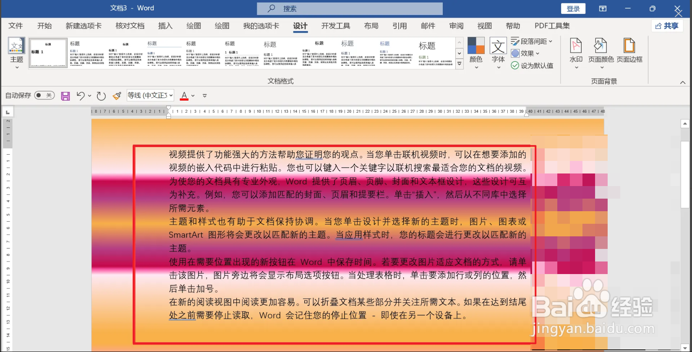Open the 我的选项卡 tab
Screen dimensions: 692x352
coord(261,26)
